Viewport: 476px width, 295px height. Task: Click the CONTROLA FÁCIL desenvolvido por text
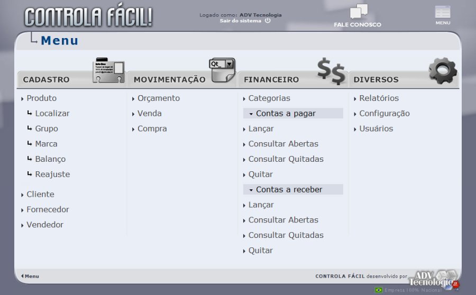coord(361,276)
